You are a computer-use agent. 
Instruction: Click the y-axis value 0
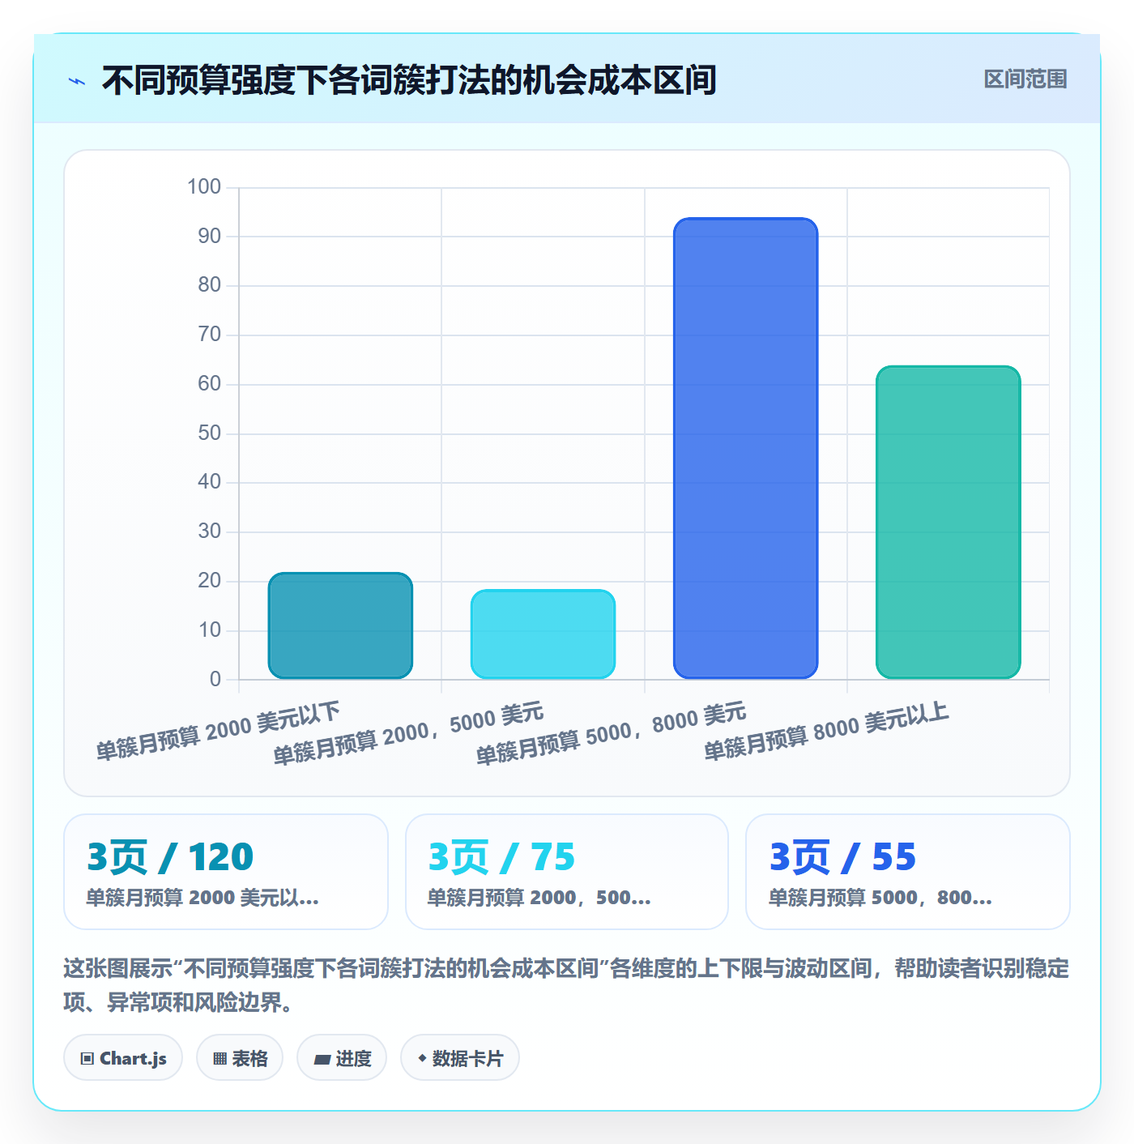coord(215,679)
